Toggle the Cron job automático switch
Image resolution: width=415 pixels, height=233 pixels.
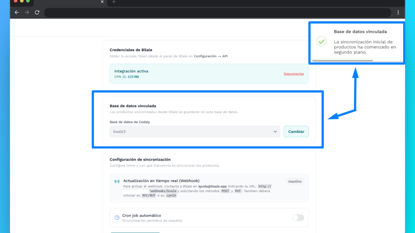tap(298, 218)
